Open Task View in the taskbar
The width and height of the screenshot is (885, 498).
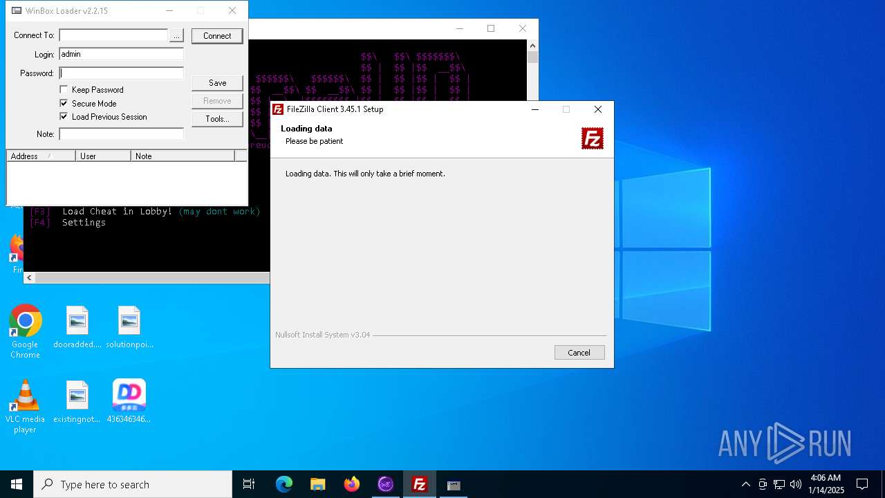coord(249,484)
